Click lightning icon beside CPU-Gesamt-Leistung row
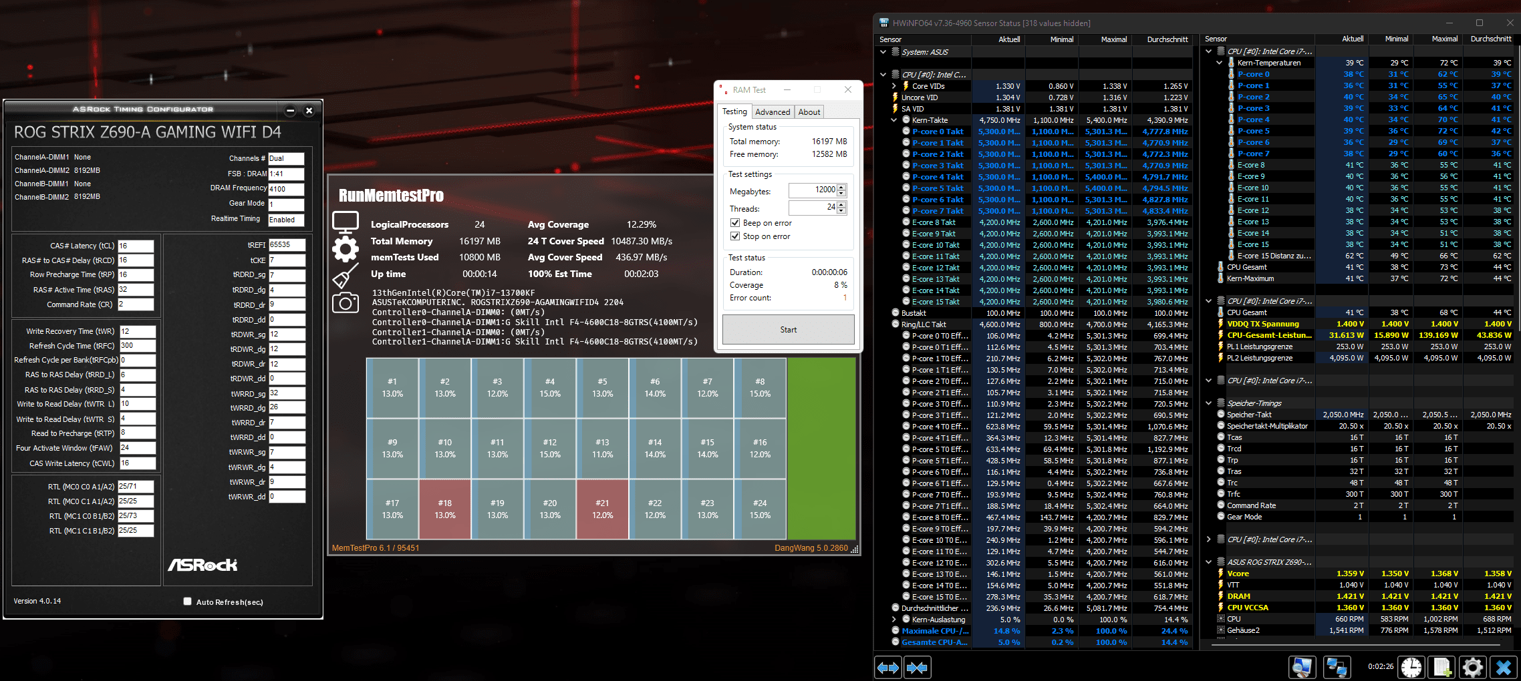The image size is (1521, 681). pos(1221,335)
